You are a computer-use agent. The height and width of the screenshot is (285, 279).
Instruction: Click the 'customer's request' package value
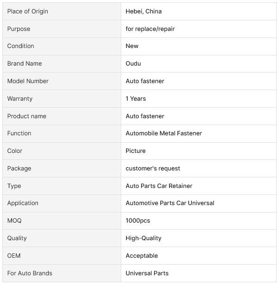tap(153, 168)
